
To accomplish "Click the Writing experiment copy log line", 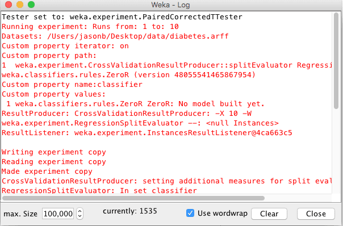I will click(54, 152).
